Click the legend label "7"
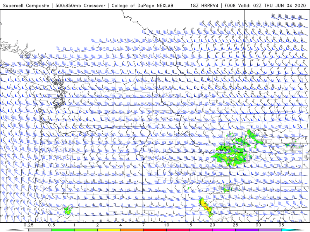 [x=143, y=225]
